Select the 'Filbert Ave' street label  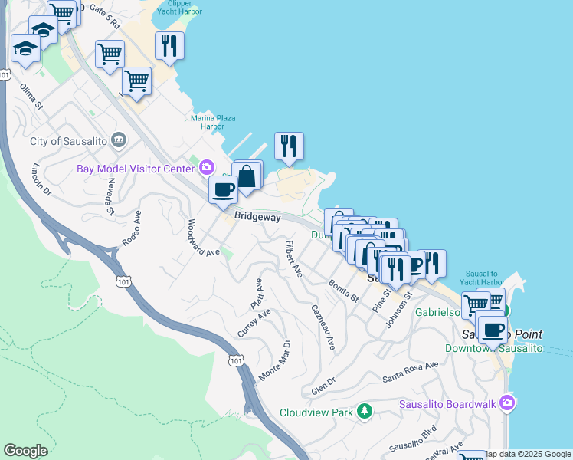tap(294, 259)
